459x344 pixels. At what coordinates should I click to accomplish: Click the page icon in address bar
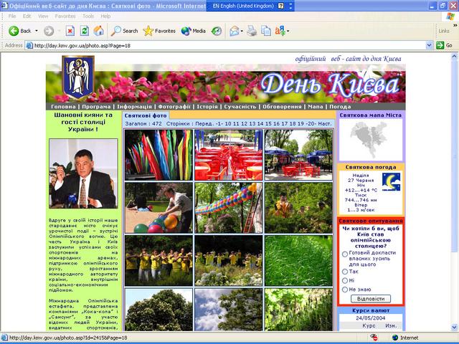tap(29, 45)
